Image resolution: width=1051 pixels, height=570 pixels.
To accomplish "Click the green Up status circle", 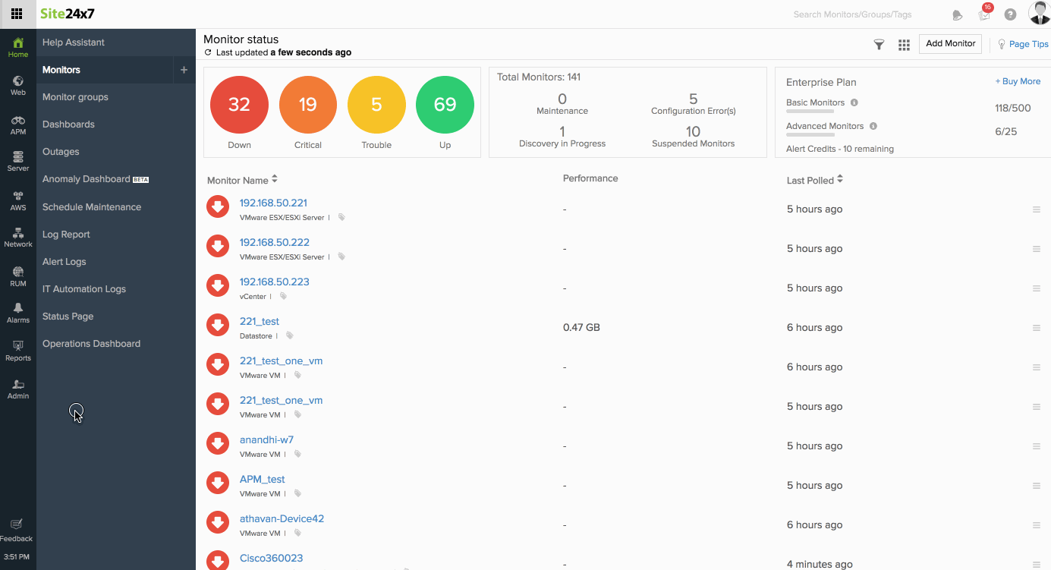I will tap(445, 105).
